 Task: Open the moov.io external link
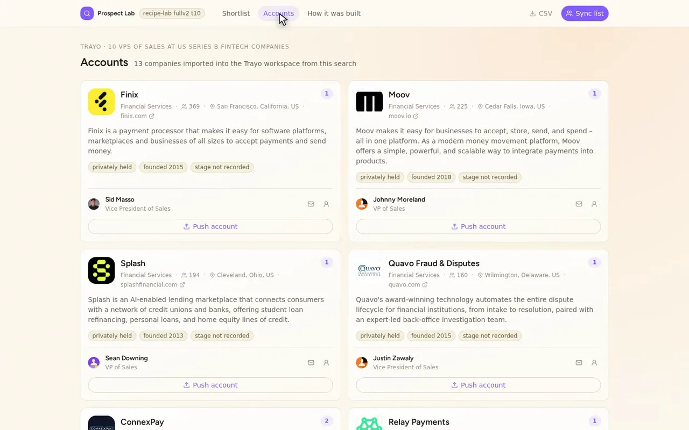click(x=403, y=116)
